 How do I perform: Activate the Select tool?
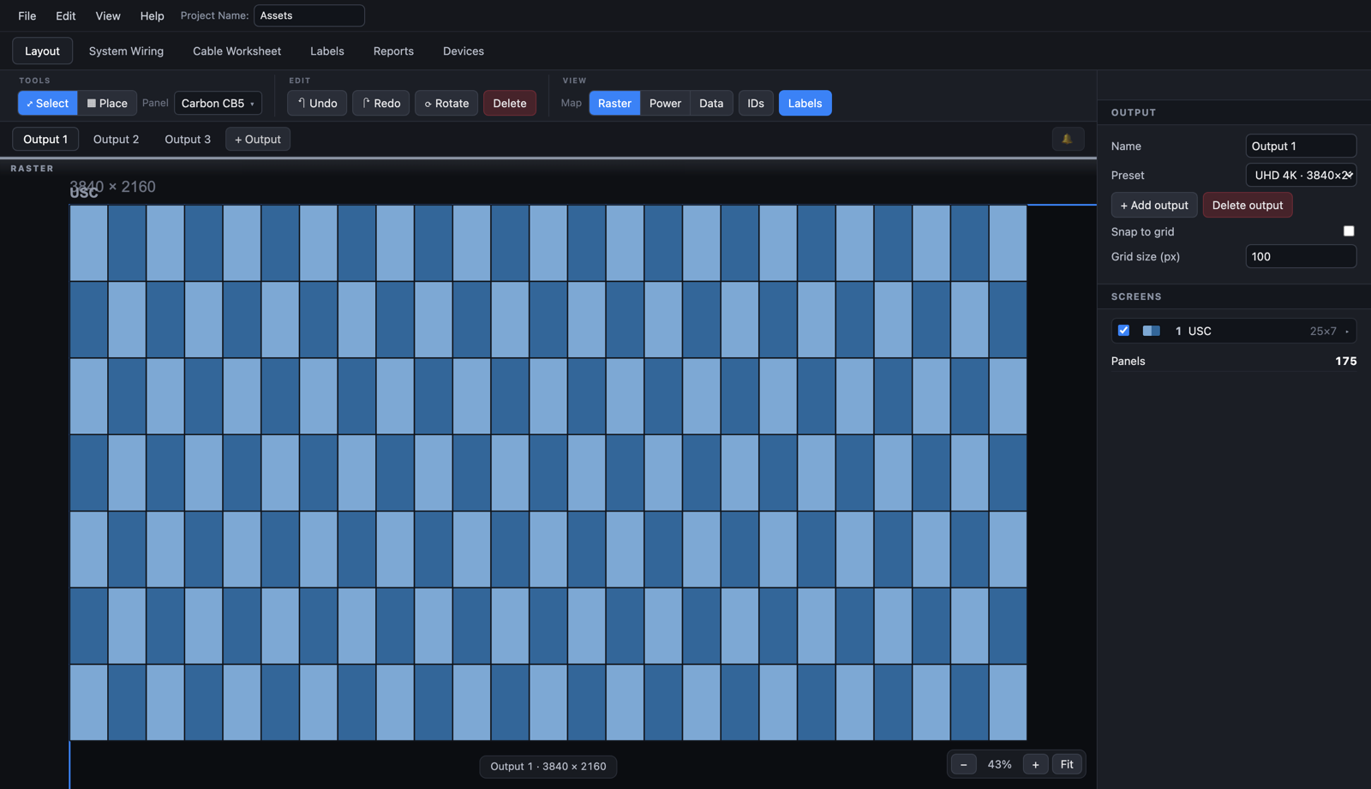pyautogui.click(x=48, y=103)
